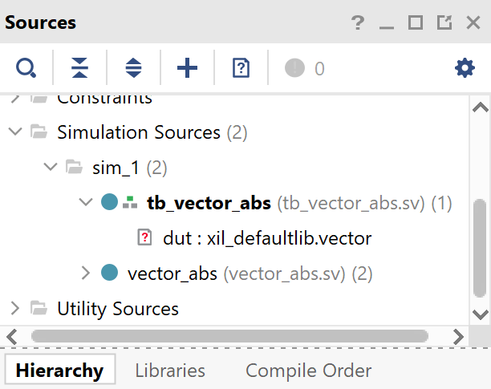Click the Sources panel help question mark
Image resolution: width=491 pixels, height=389 pixels.
tap(358, 22)
